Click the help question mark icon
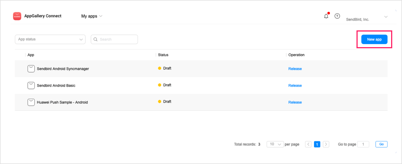Viewport: 402px width, 164px height. [x=337, y=16]
